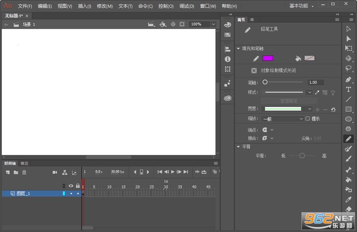Select the Pencil tool in toolbar

pos(348,139)
